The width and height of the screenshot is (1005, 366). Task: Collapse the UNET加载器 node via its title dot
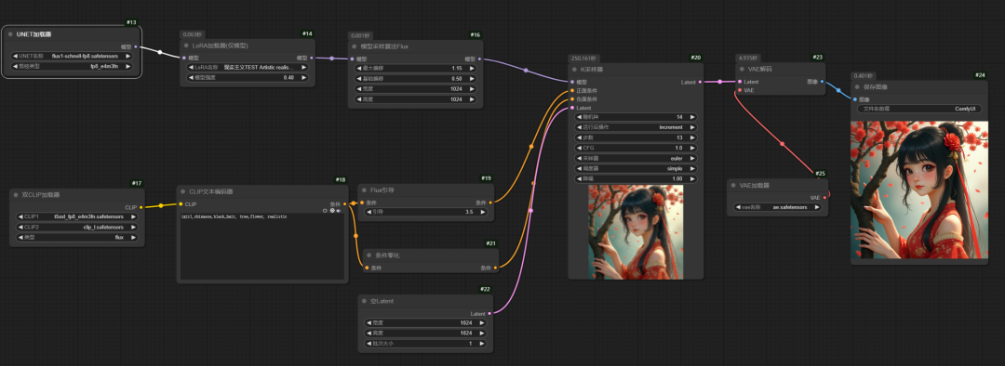11,34
